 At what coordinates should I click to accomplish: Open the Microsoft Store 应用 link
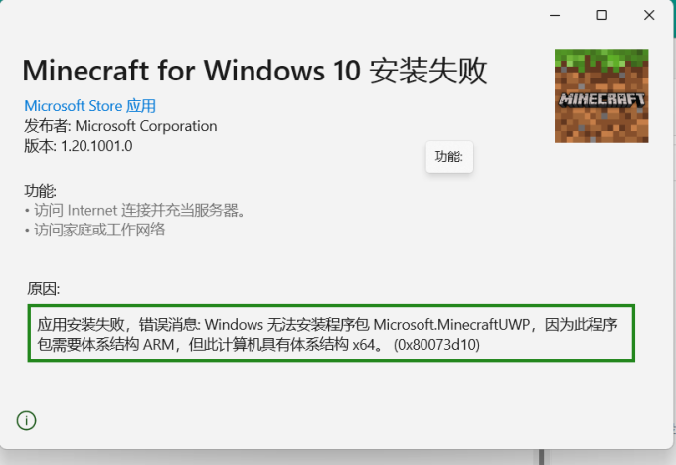(89, 106)
